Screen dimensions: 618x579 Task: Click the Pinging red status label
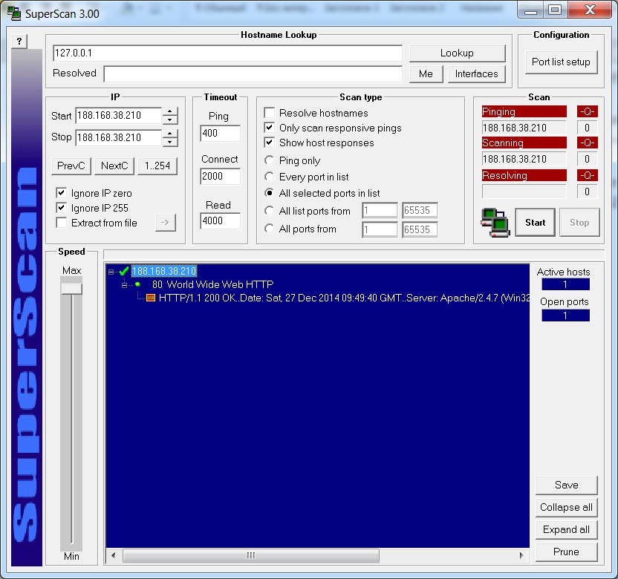tap(524, 112)
